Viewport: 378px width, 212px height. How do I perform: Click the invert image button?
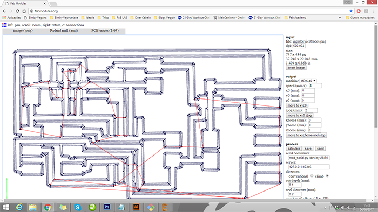296,68
